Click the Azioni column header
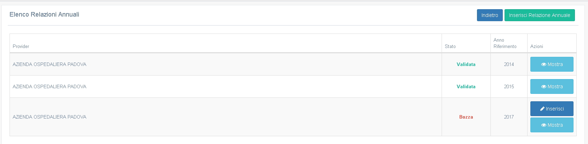 (x=536, y=46)
